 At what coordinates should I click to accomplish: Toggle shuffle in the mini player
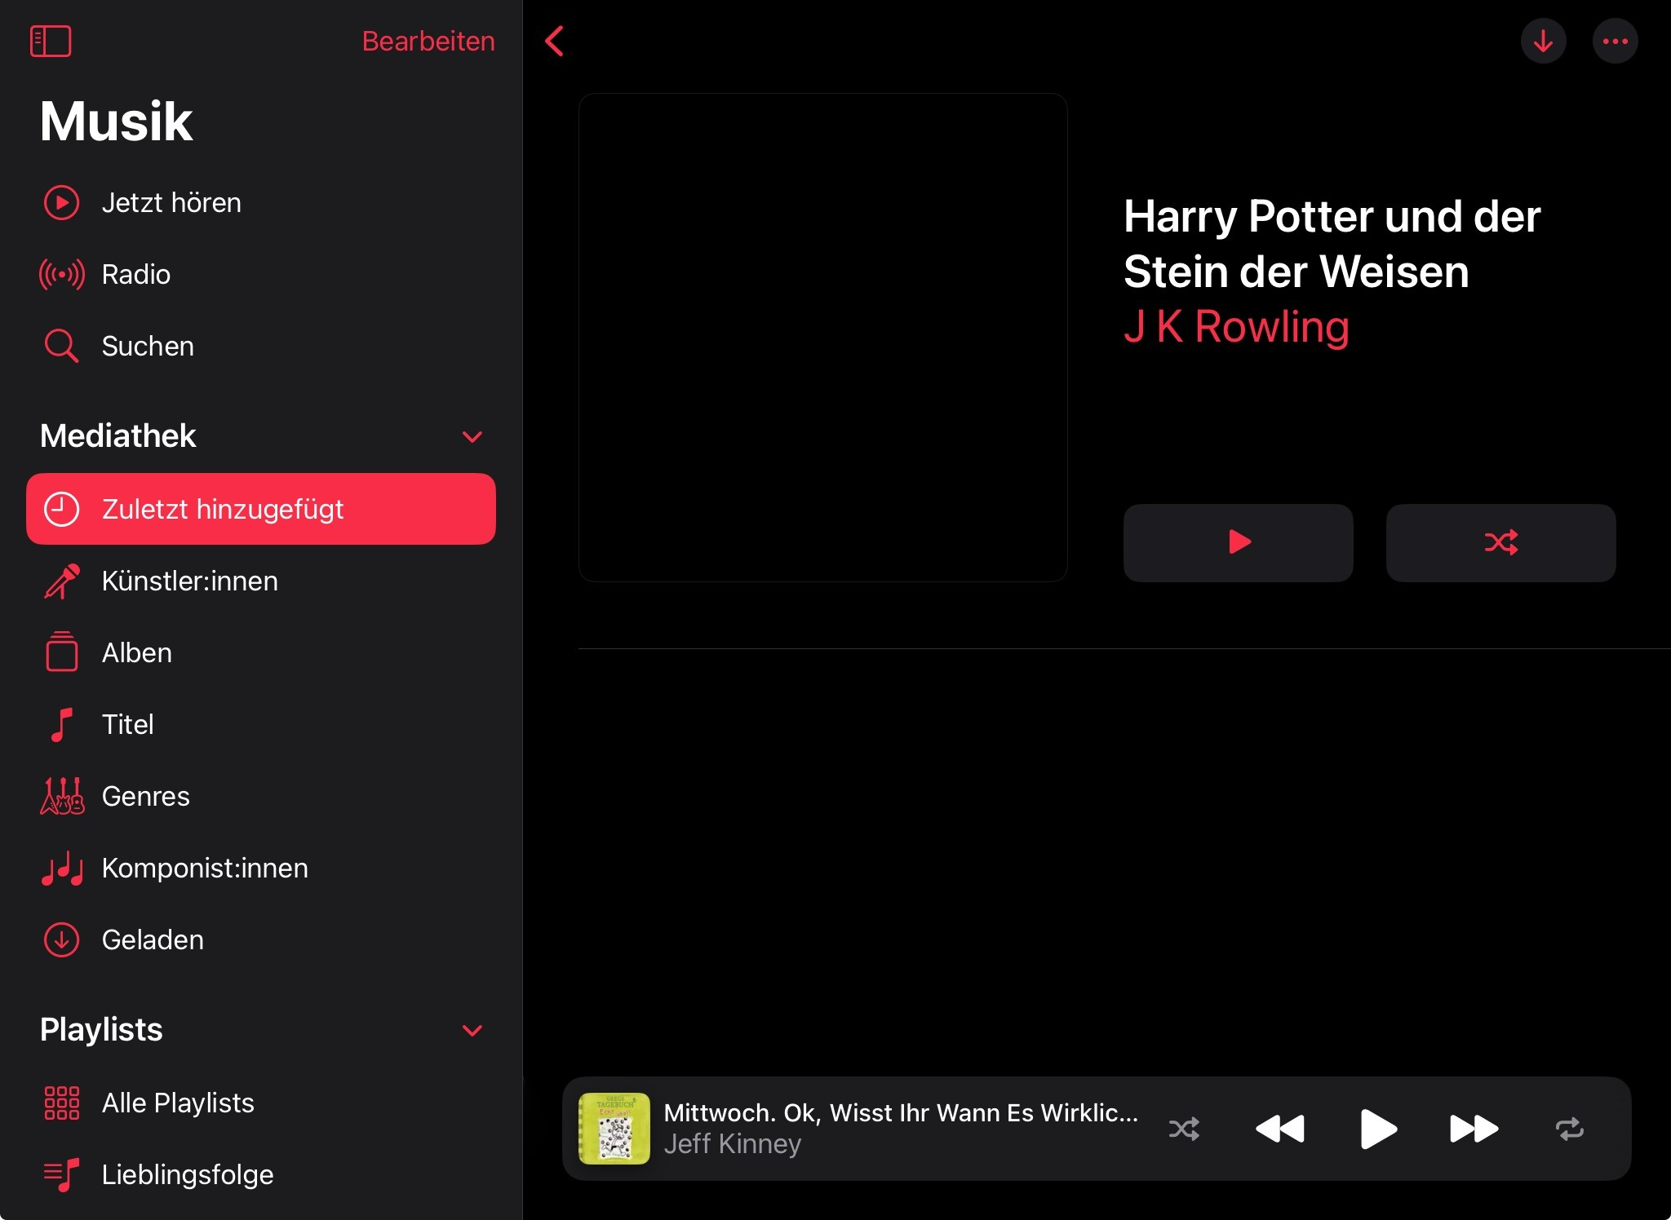click(x=1184, y=1129)
